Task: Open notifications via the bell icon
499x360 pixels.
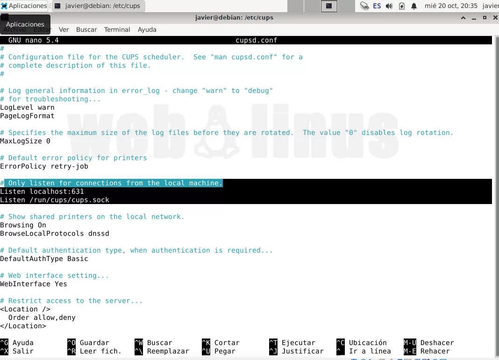Action: click(413, 6)
